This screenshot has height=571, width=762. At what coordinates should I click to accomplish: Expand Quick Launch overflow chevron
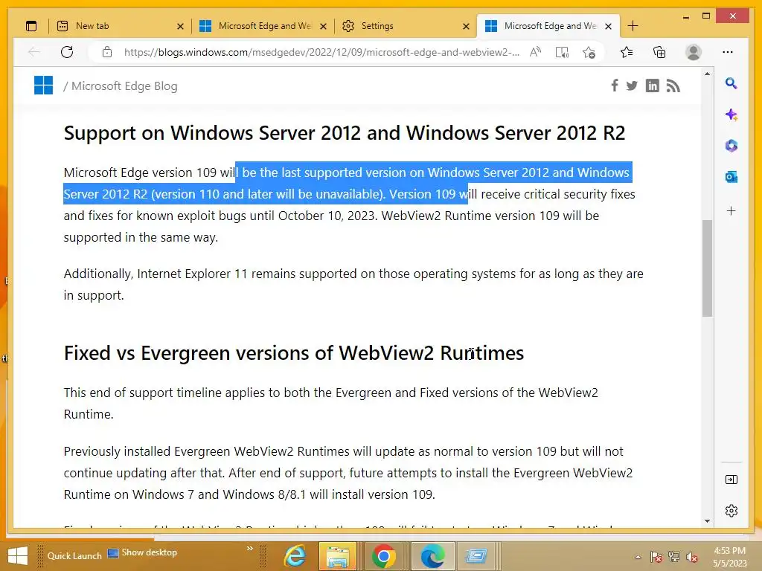tap(250, 548)
